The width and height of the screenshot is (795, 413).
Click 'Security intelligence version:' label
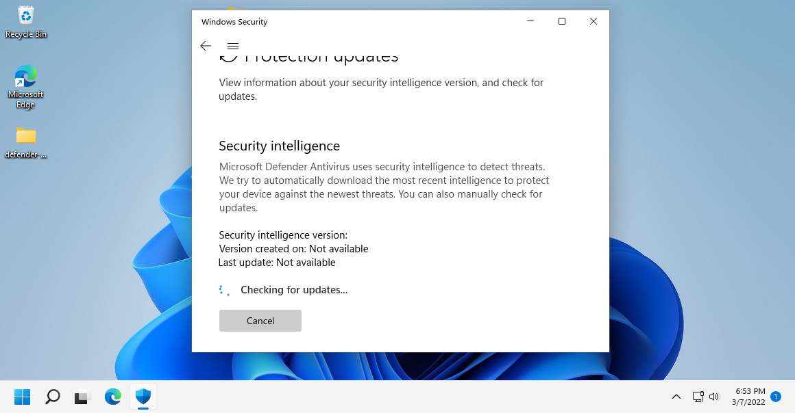[283, 235]
